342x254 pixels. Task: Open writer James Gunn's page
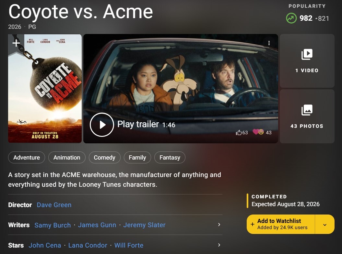[x=97, y=225]
